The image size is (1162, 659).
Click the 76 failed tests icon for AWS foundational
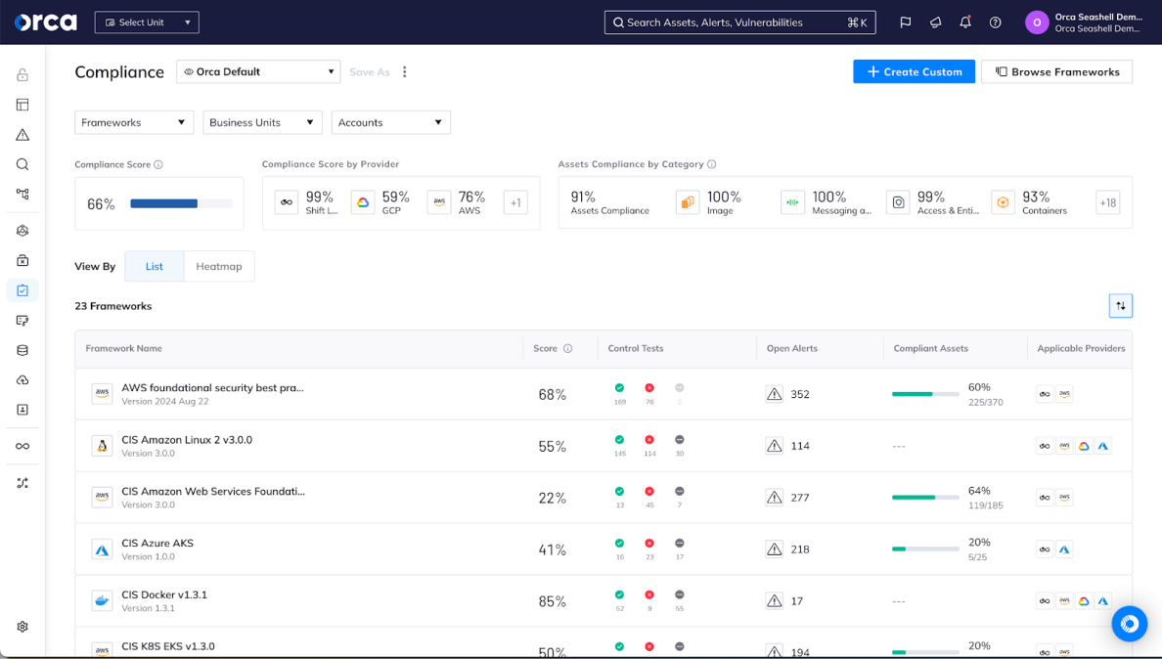(649, 388)
